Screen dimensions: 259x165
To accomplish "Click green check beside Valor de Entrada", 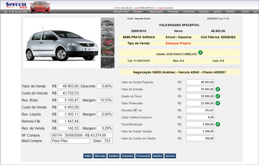I will [218, 89].
